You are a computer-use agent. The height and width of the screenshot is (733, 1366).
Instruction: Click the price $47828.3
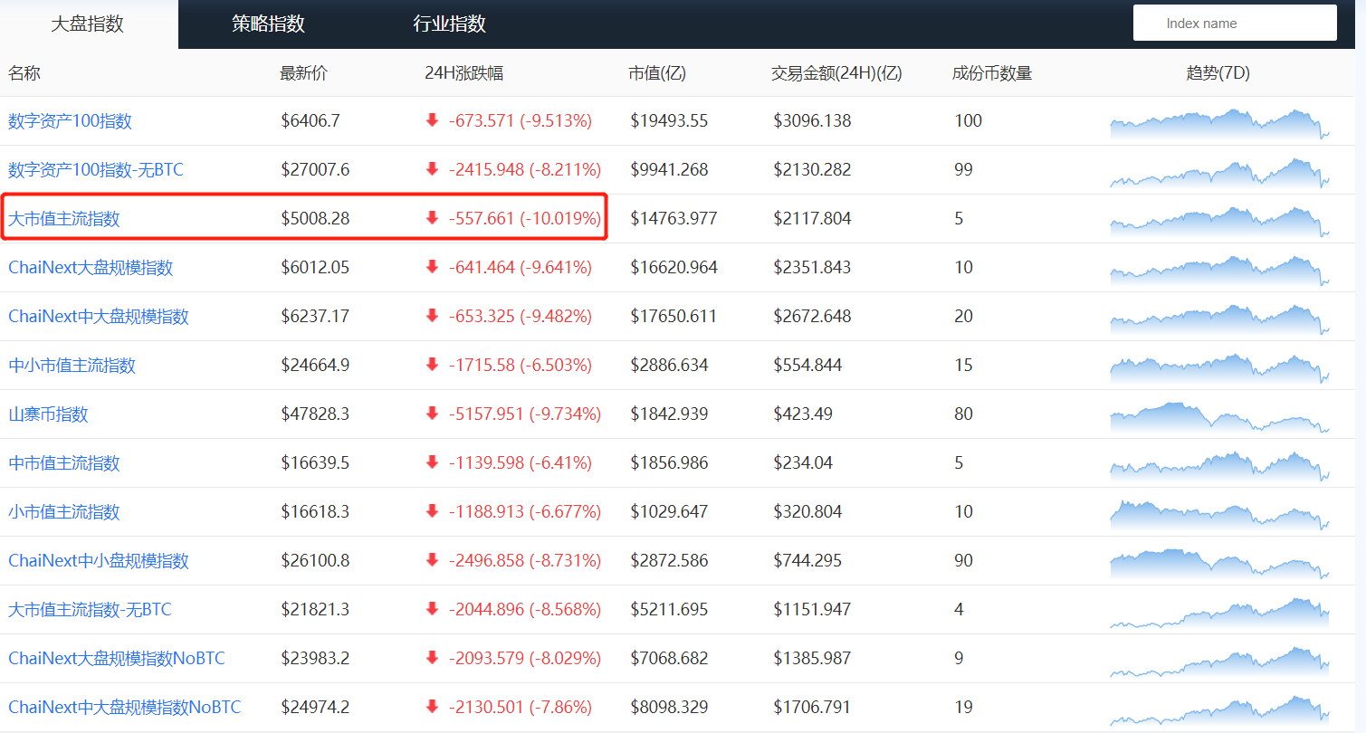pos(315,414)
